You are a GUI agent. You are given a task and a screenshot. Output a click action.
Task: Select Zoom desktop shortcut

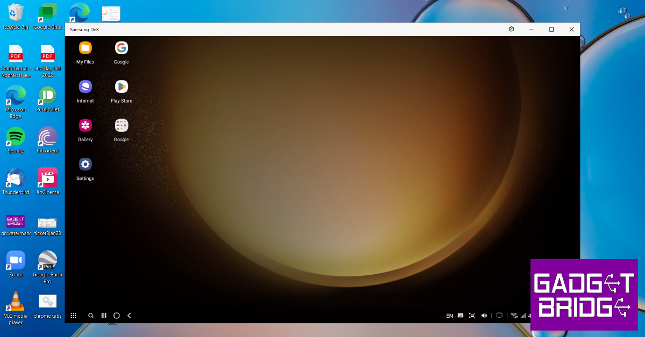(x=16, y=264)
